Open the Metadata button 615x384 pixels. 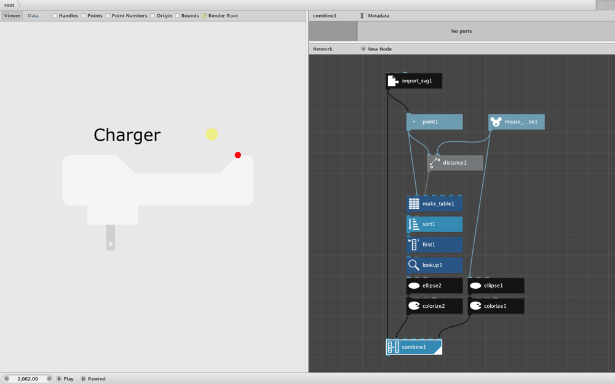coord(375,16)
